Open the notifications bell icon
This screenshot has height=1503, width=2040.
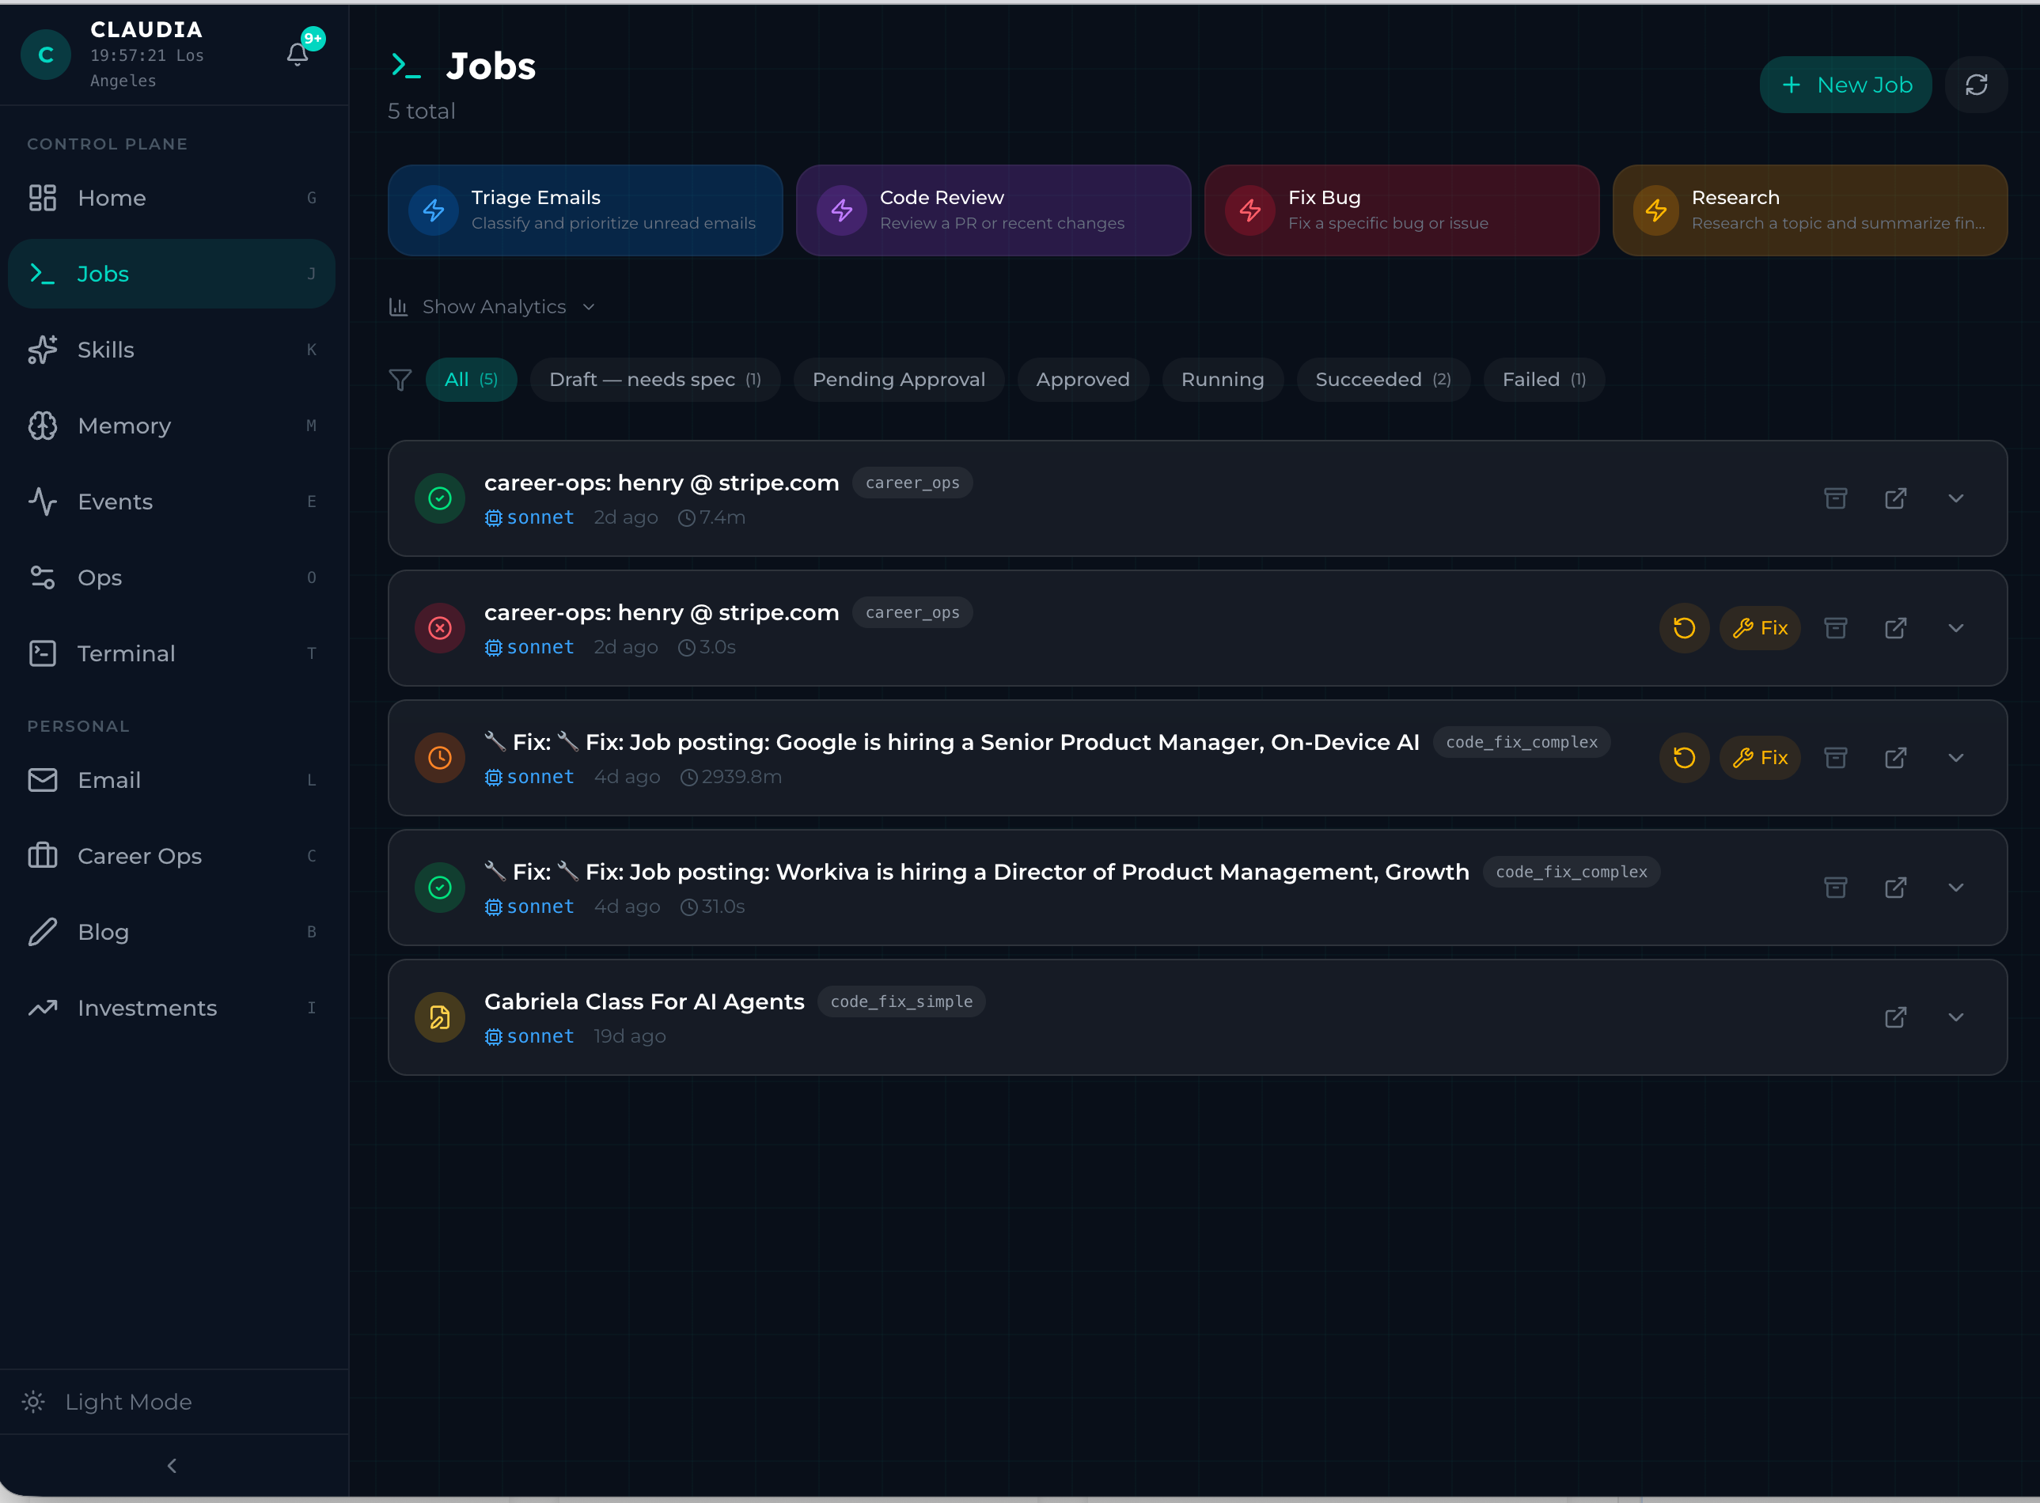298,54
